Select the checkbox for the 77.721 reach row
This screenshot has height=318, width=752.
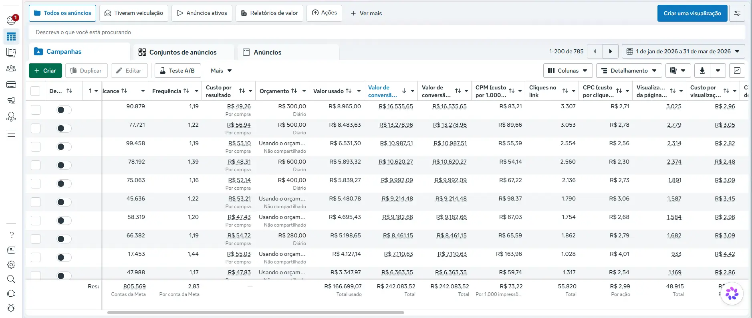36,128
